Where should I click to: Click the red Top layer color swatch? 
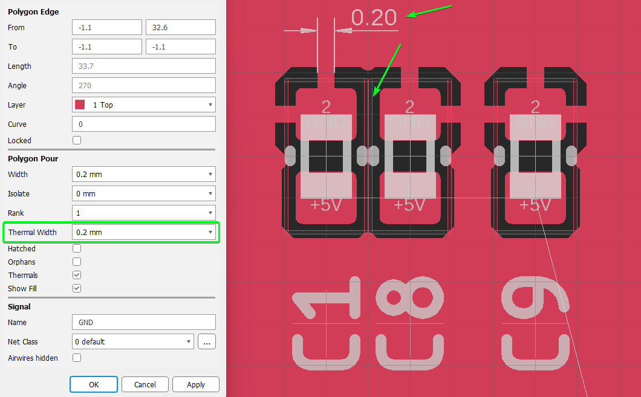tap(80, 105)
